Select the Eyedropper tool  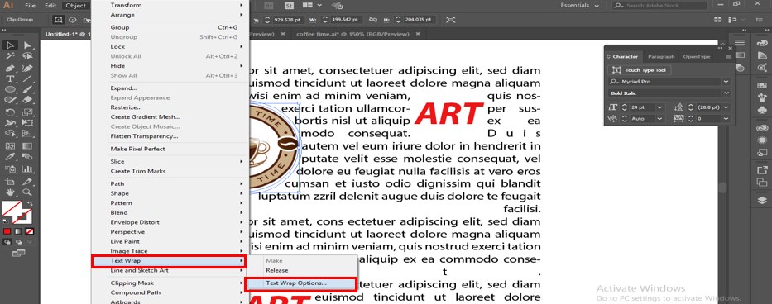(10, 158)
